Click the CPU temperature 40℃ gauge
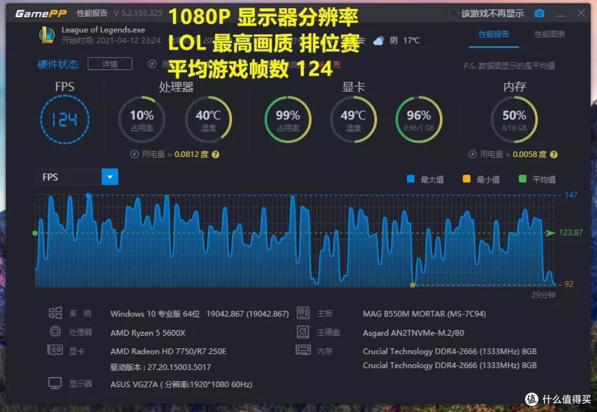 click(208, 119)
